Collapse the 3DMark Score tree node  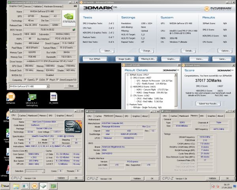pos(128,75)
